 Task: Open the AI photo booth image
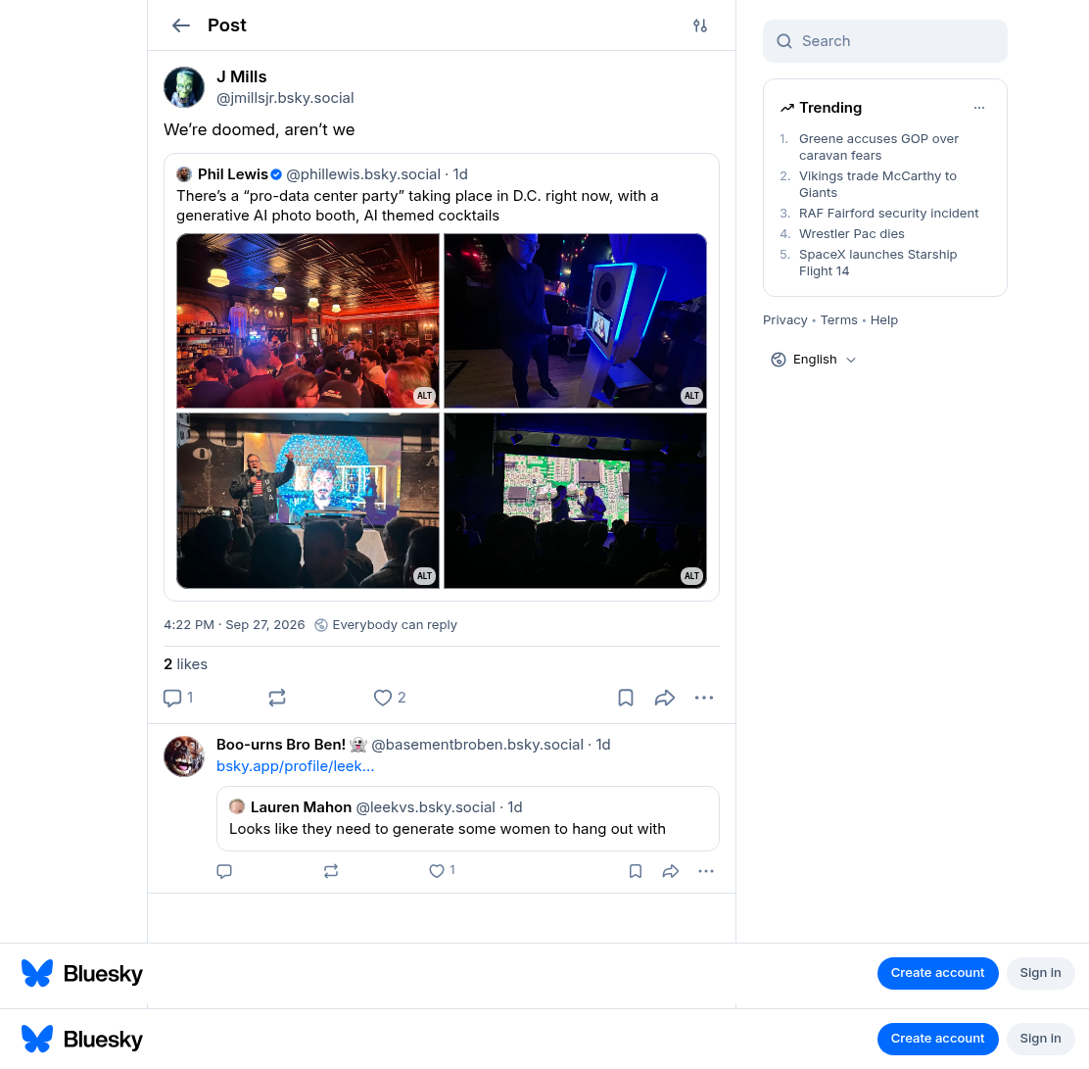tap(575, 321)
